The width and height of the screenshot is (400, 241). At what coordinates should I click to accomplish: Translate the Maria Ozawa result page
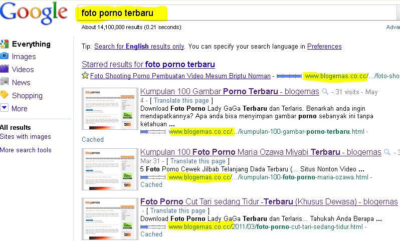(x=198, y=161)
